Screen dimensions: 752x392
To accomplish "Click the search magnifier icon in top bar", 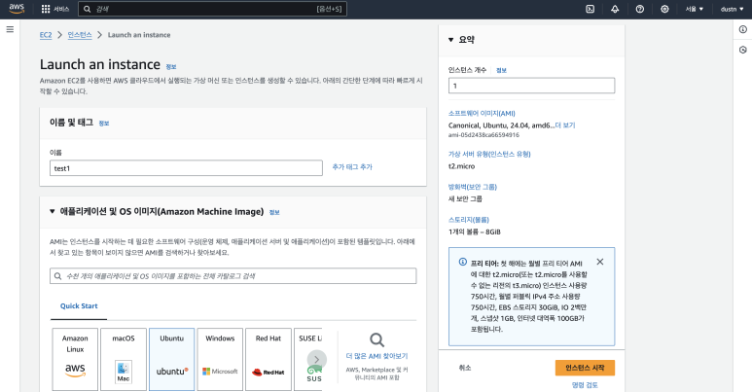I will click(87, 9).
